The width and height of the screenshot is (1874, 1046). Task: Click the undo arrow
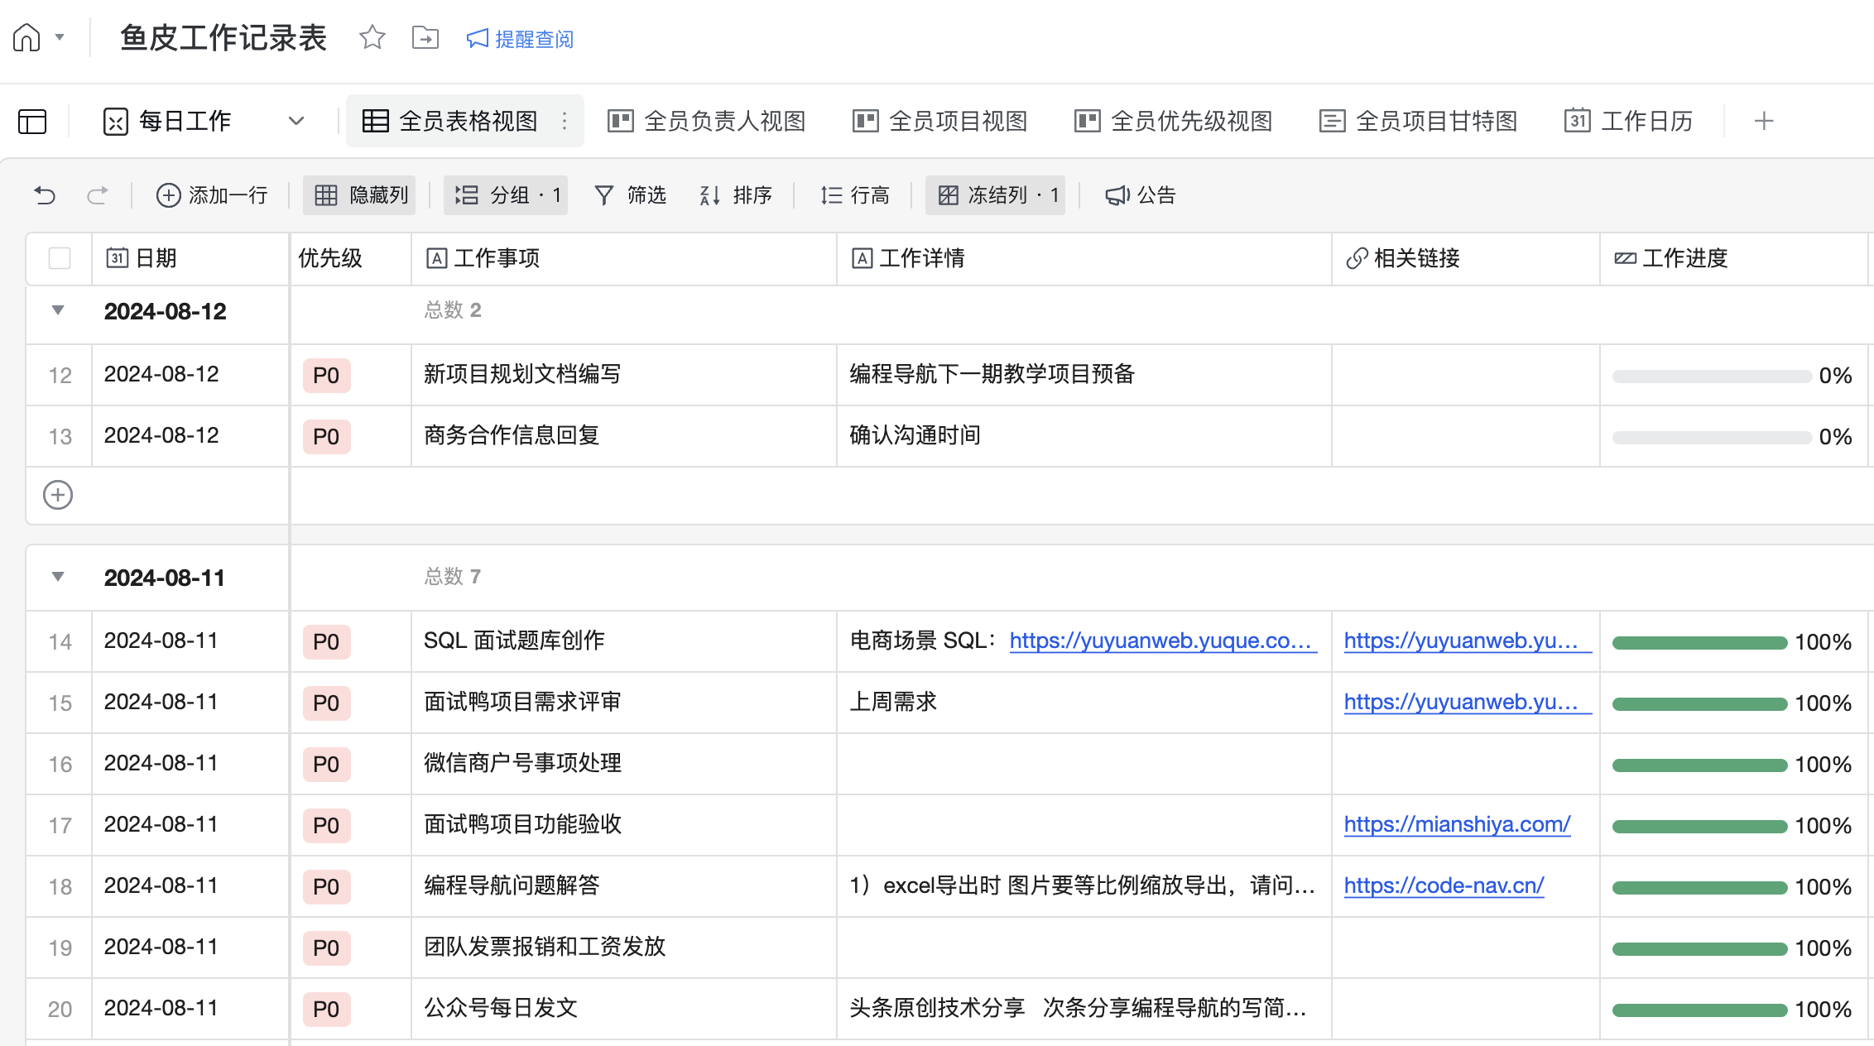click(45, 195)
